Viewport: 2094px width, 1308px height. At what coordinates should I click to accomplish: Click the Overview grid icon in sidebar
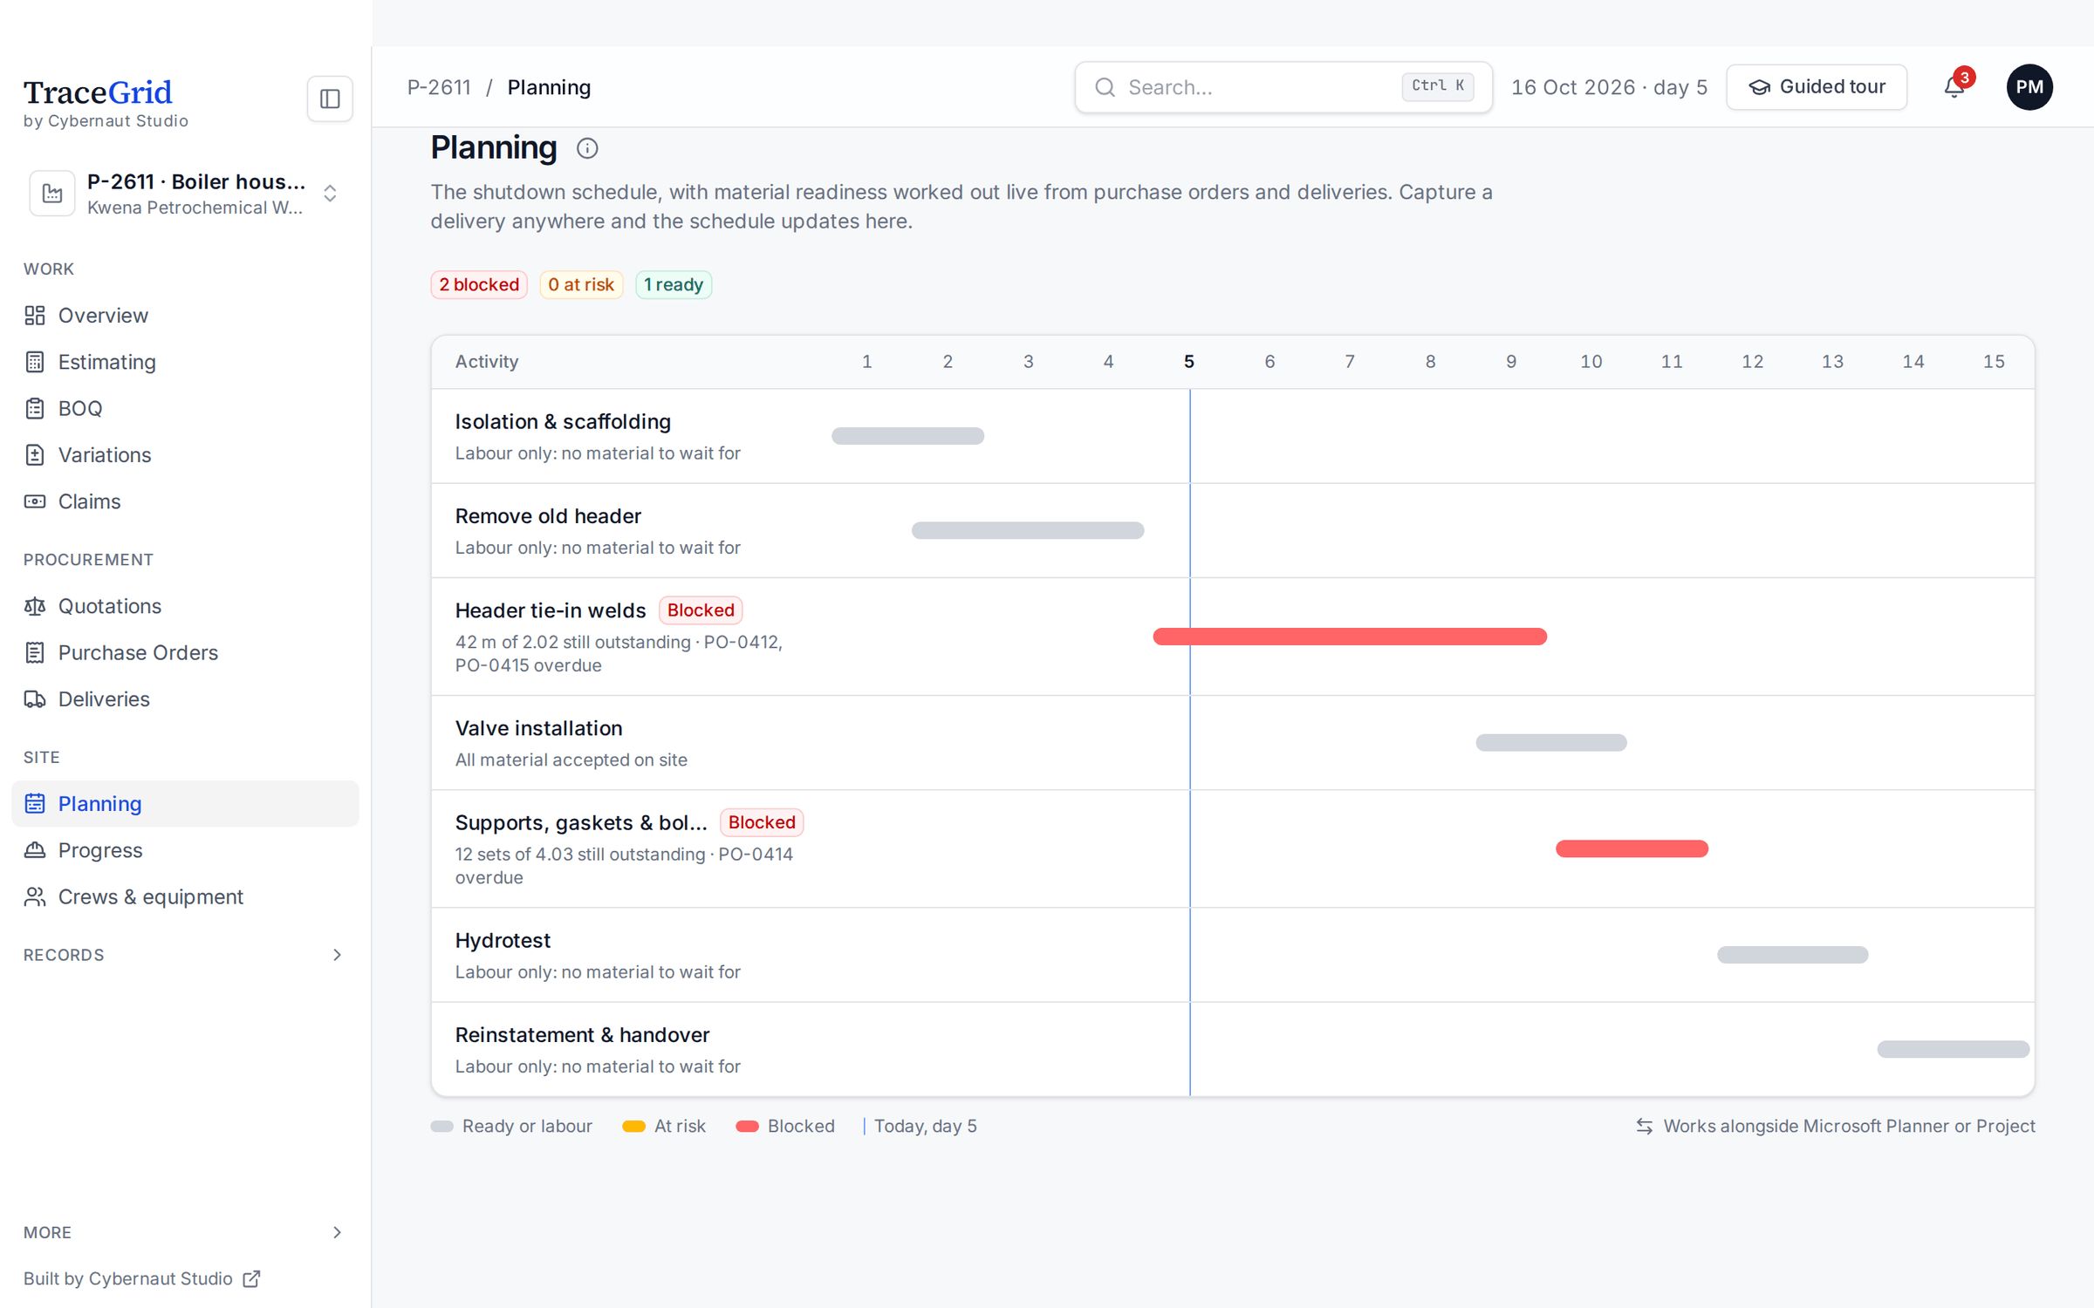tap(35, 316)
